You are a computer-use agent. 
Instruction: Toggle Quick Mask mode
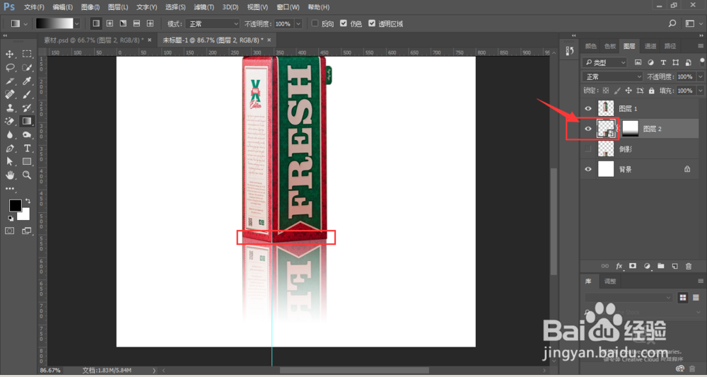[x=9, y=231]
